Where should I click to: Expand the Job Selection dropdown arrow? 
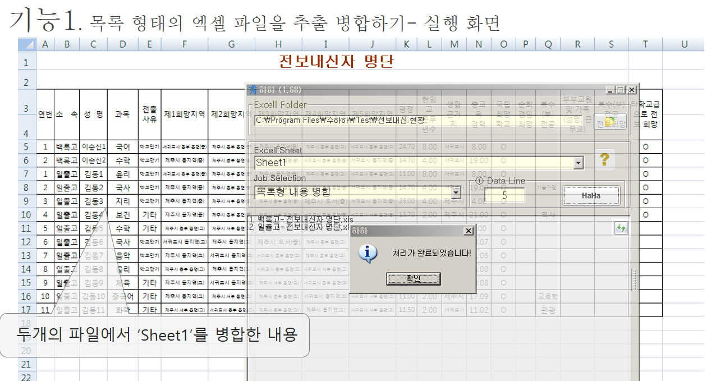tap(456, 192)
